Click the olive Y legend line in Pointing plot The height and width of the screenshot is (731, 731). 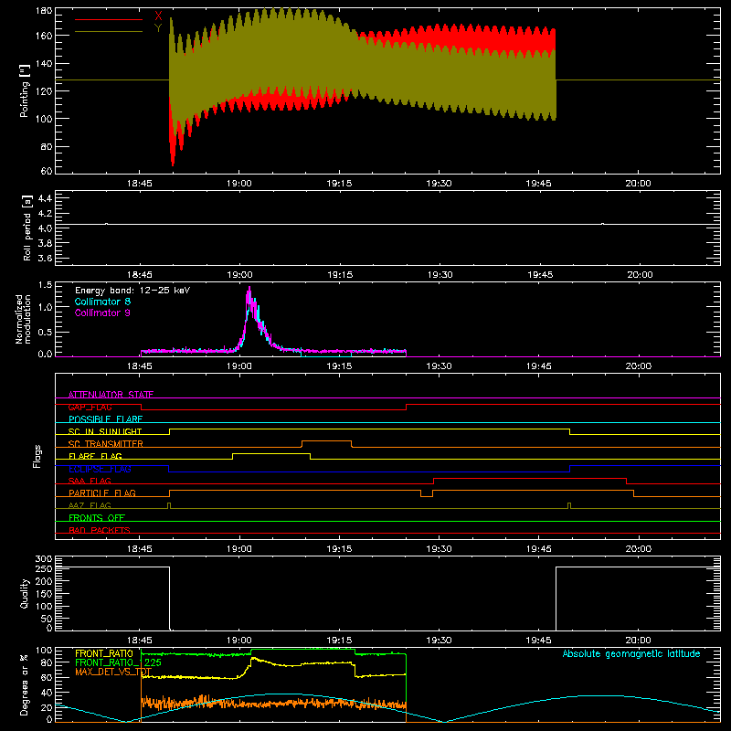click(109, 32)
